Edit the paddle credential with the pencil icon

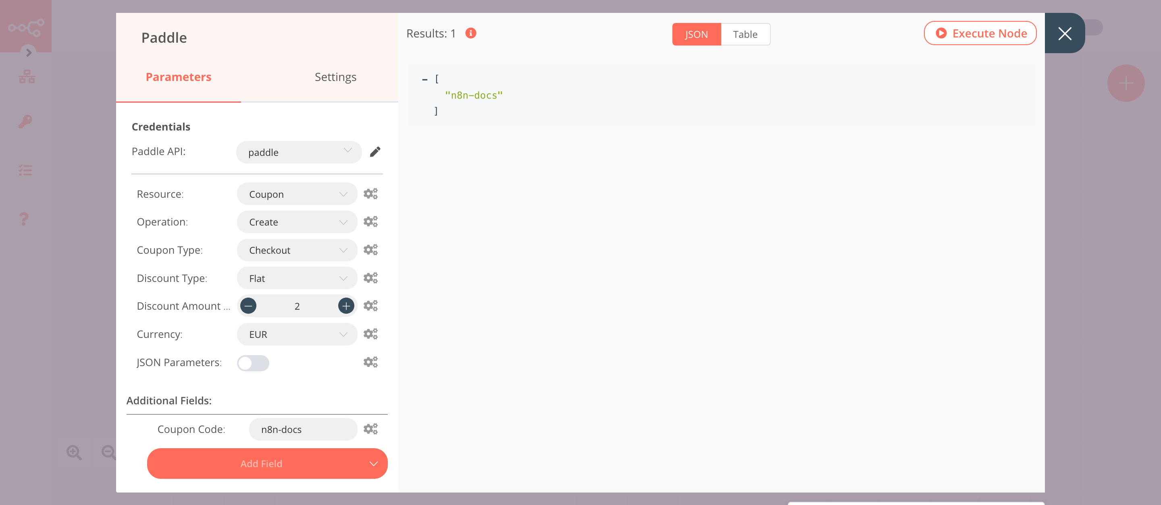(375, 152)
